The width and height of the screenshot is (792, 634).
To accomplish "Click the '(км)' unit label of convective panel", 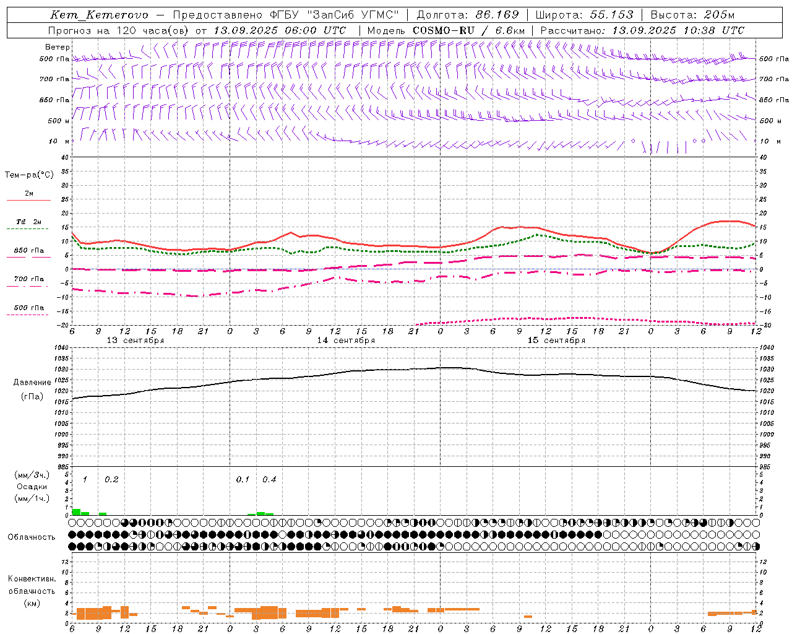I will click(x=32, y=603).
